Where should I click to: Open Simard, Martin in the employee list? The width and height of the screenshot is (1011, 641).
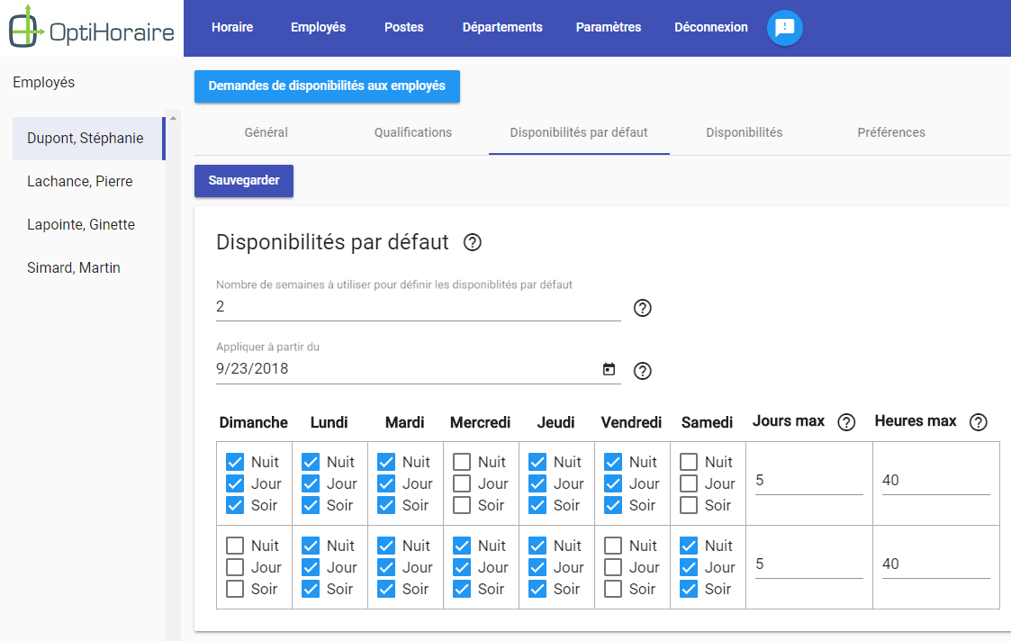pos(89,268)
